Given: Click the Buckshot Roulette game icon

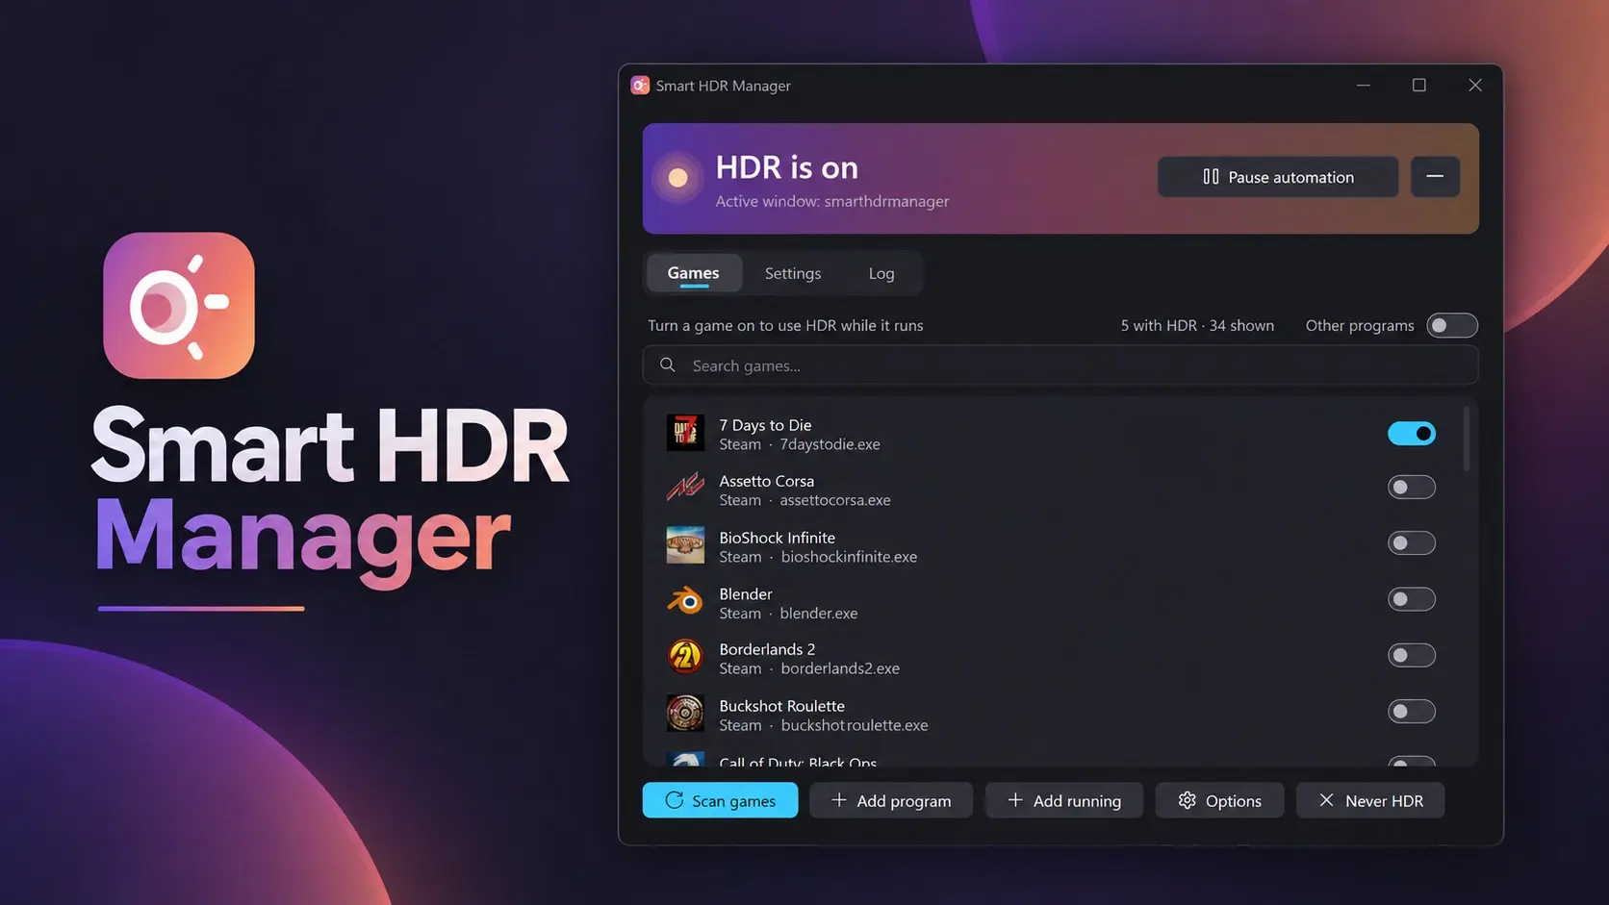Looking at the screenshot, I should [x=685, y=714].
